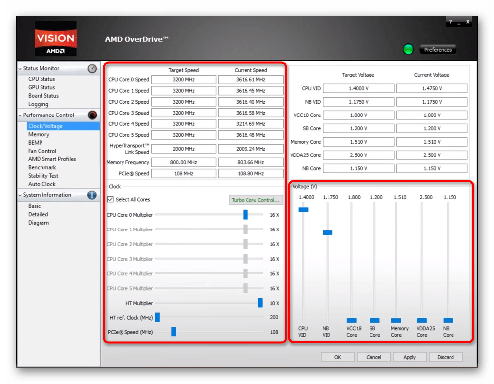Click the System Information info icon
Screen dimensions: 494x384
[x=92, y=195]
